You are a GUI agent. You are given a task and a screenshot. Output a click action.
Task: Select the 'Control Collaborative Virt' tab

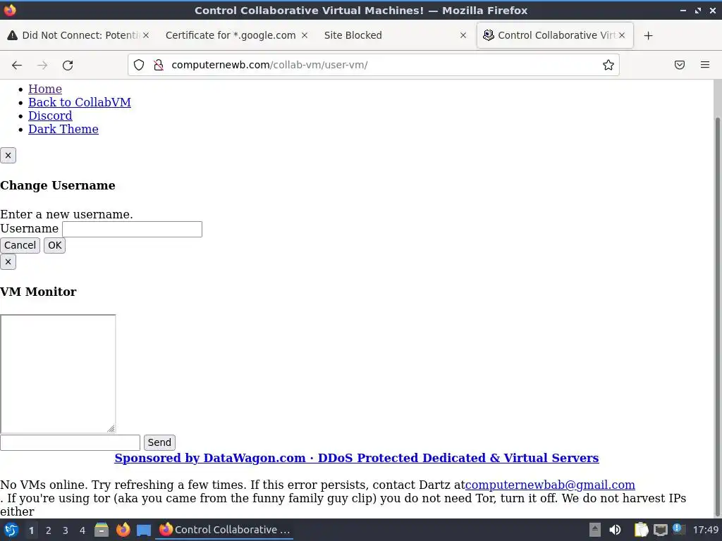point(555,35)
